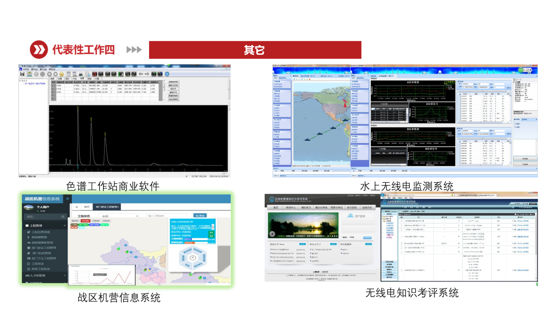Check the second row checkbox in the question table
556x313 pixels.
(x=401, y=225)
